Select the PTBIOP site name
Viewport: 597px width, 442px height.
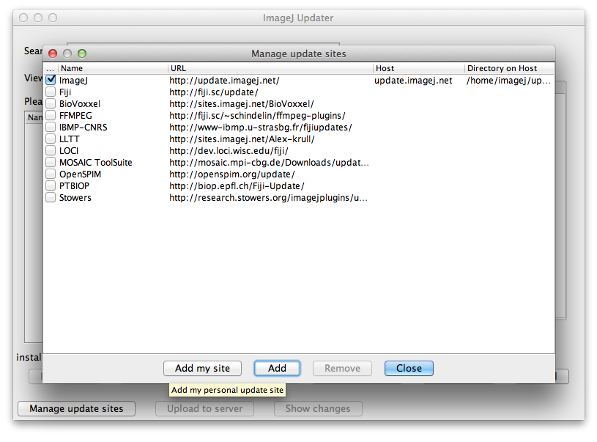[x=74, y=186]
